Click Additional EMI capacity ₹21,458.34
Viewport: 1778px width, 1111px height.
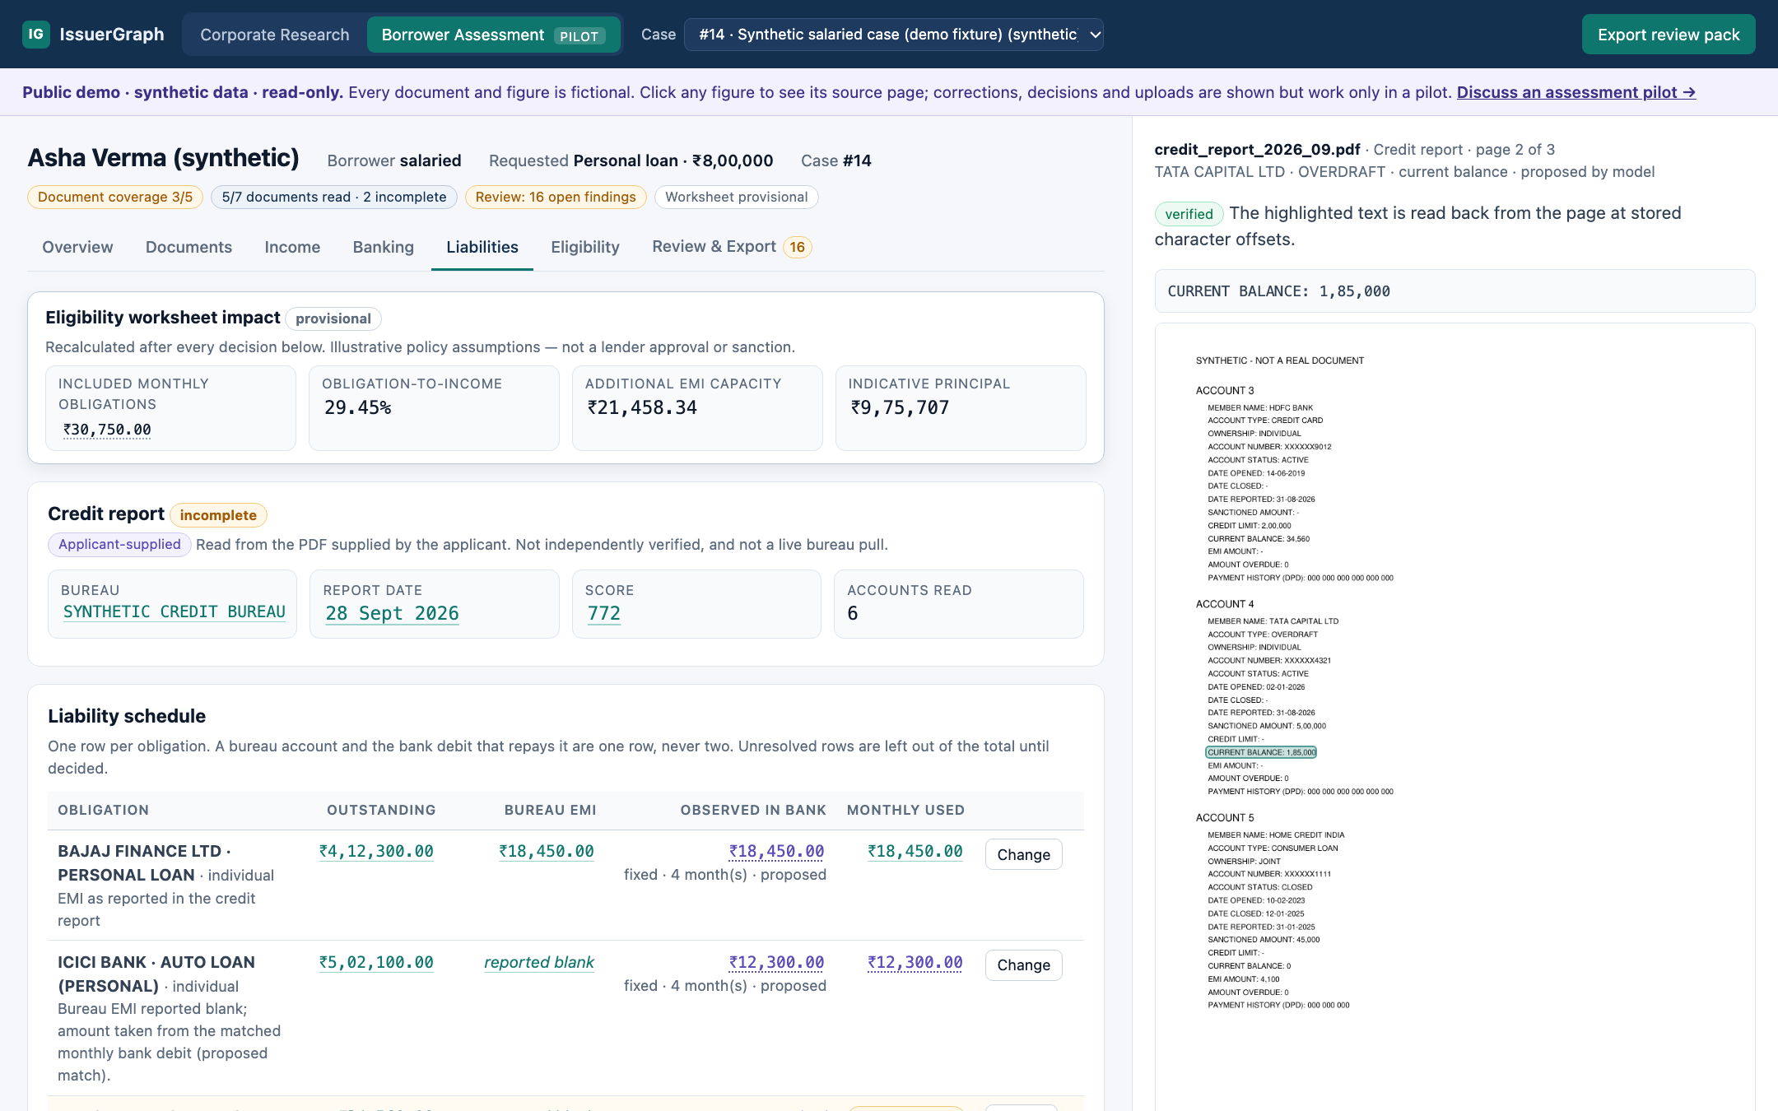click(642, 407)
